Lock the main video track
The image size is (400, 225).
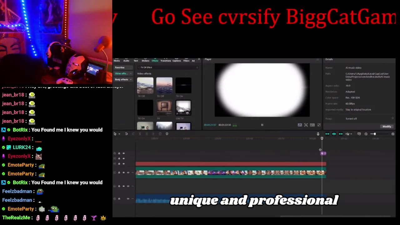[x=119, y=172]
